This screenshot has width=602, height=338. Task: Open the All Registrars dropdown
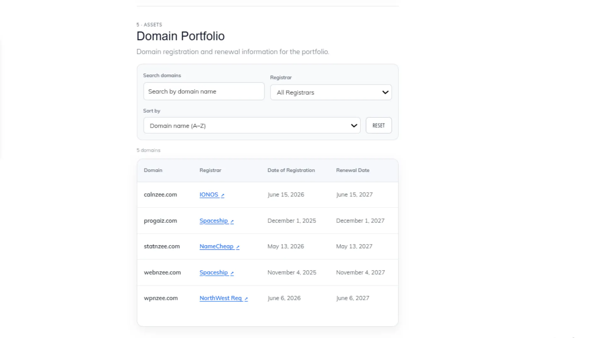click(x=331, y=92)
